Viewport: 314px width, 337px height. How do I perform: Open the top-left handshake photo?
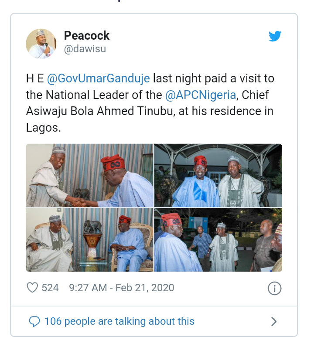tap(89, 175)
